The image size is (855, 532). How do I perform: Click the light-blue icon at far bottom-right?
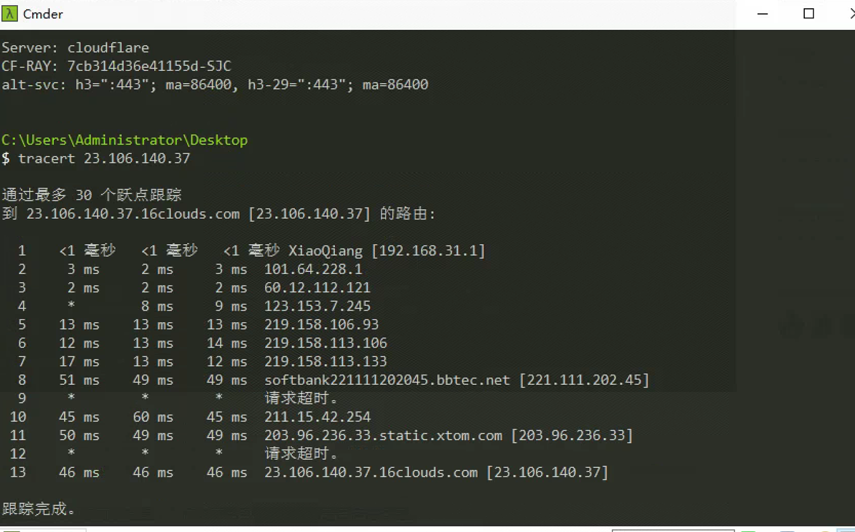pos(847,530)
